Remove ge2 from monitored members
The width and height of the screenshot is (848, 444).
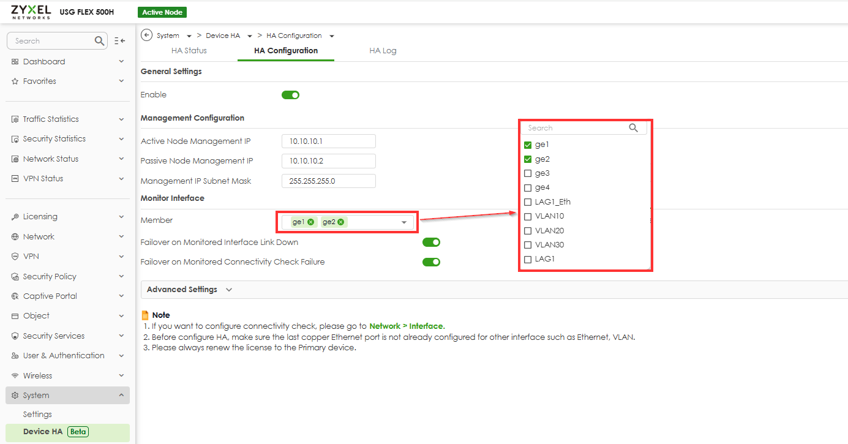342,221
